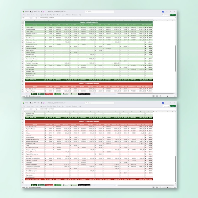This screenshot has width=198, height=198.
Task: Click the Comments button in upper window
Action: pyautogui.click(x=166, y=15)
